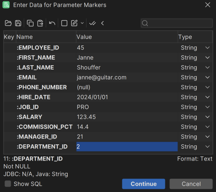Click the magnifier icon in search box
This screenshot has width=216, height=192.
click(x=145, y=23)
